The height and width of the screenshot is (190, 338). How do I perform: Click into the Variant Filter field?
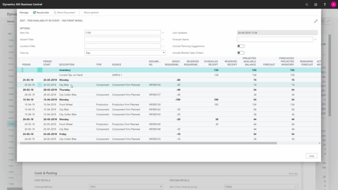[x=123, y=40]
